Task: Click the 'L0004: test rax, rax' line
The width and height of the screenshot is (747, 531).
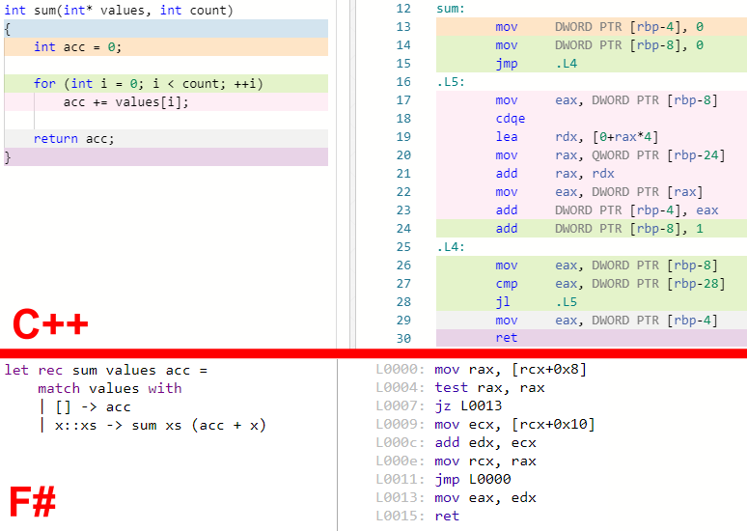Action: 460,388
